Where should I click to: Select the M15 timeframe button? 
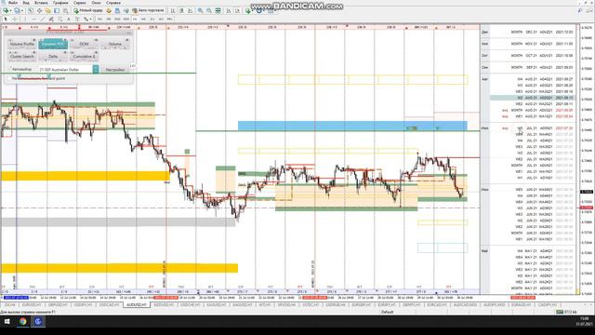pos(117,19)
